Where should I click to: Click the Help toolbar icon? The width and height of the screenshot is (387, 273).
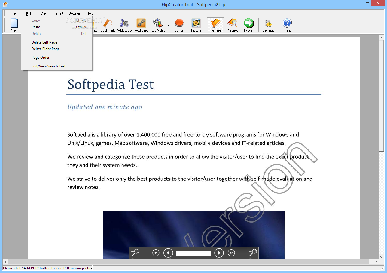tap(288, 25)
